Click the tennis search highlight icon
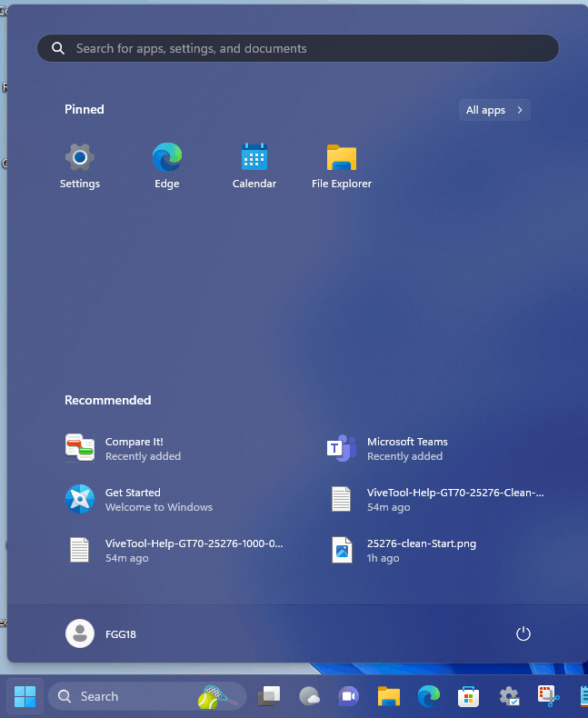 217,696
